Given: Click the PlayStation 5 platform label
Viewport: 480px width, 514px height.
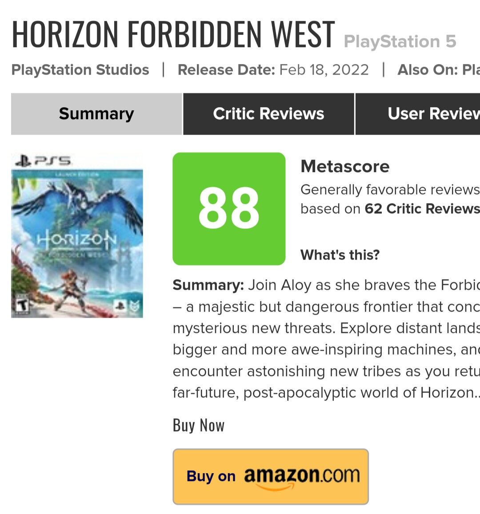Looking at the screenshot, I should coord(400,42).
